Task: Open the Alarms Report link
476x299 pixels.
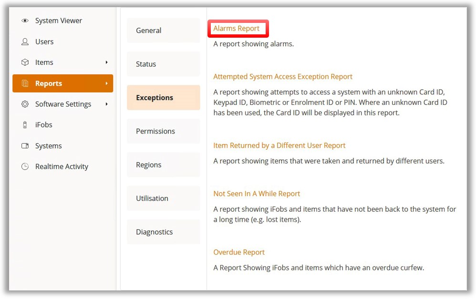Action: pyautogui.click(x=237, y=29)
